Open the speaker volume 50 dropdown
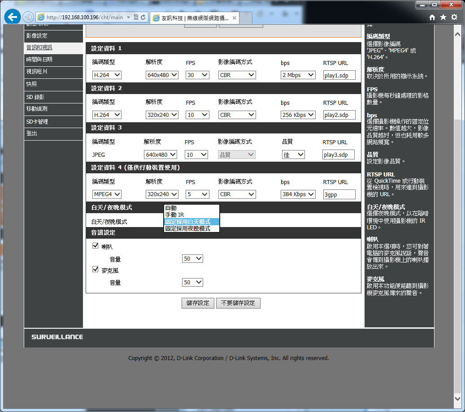465x412 pixels. pos(193,259)
